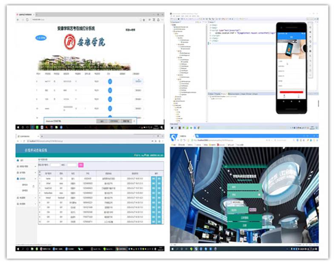Click the phone image banner in the emulator app
The width and height of the screenshot is (335, 264).
point(291,49)
